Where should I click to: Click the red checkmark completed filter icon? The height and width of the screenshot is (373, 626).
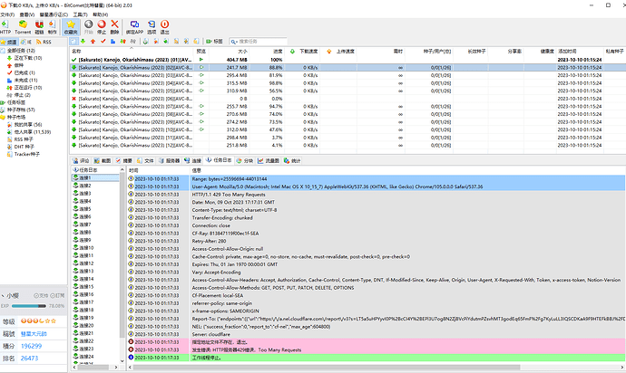tap(103, 42)
